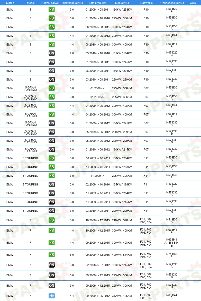Click the Lata produkcji column header
The image size is (201, 301).
click(x=98, y=3)
